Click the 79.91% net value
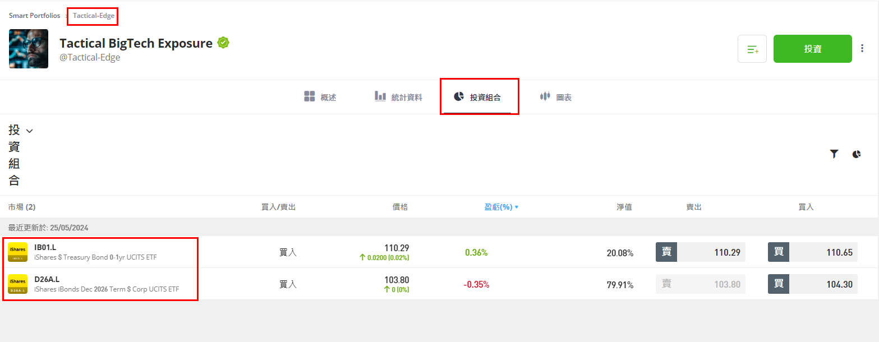 620,285
